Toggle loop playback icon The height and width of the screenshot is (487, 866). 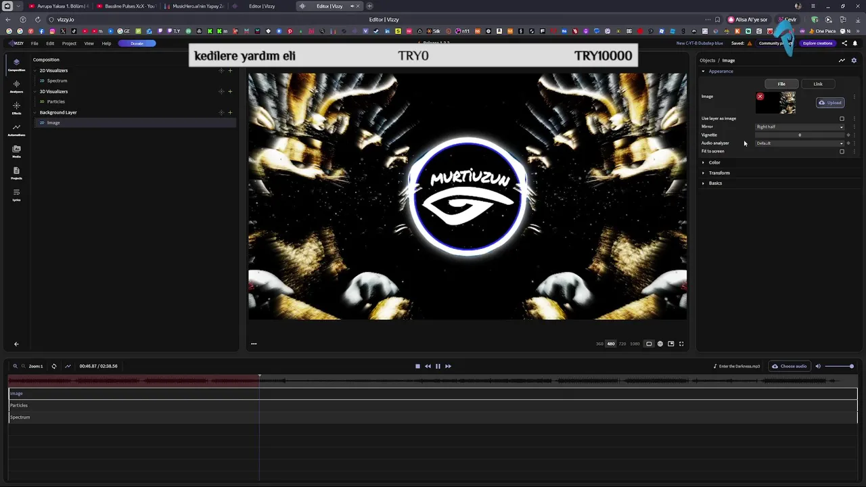pos(54,366)
